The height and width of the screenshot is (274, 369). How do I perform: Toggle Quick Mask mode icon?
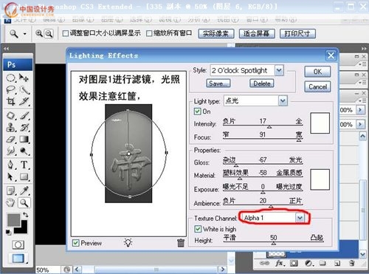coord(18,244)
